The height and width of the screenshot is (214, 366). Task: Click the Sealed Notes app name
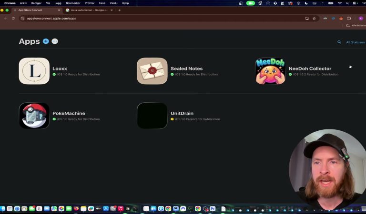186,68
